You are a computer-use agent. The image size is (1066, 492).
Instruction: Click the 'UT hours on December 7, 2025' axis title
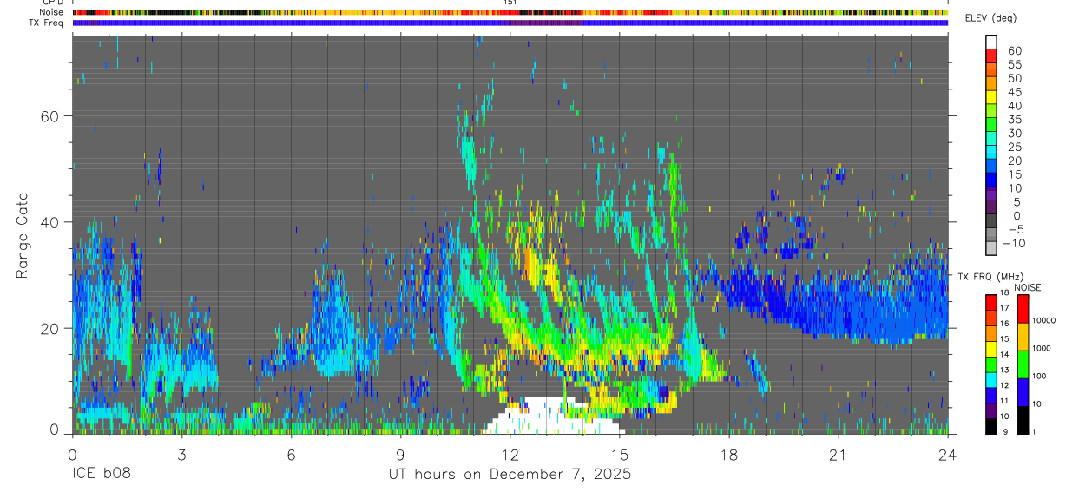510,475
